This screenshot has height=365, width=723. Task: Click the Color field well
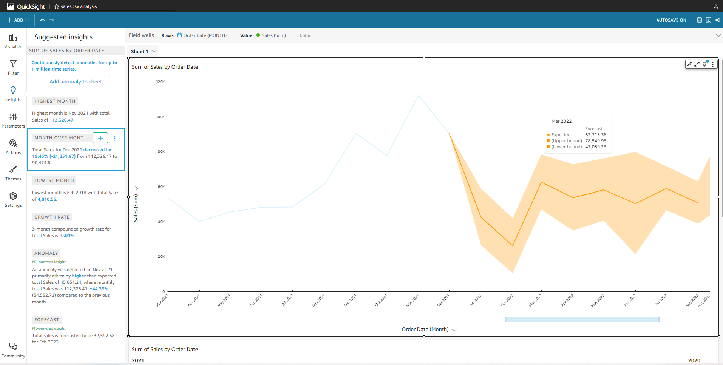[305, 35]
